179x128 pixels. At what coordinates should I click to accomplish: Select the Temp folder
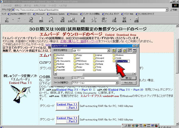click(97, 67)
